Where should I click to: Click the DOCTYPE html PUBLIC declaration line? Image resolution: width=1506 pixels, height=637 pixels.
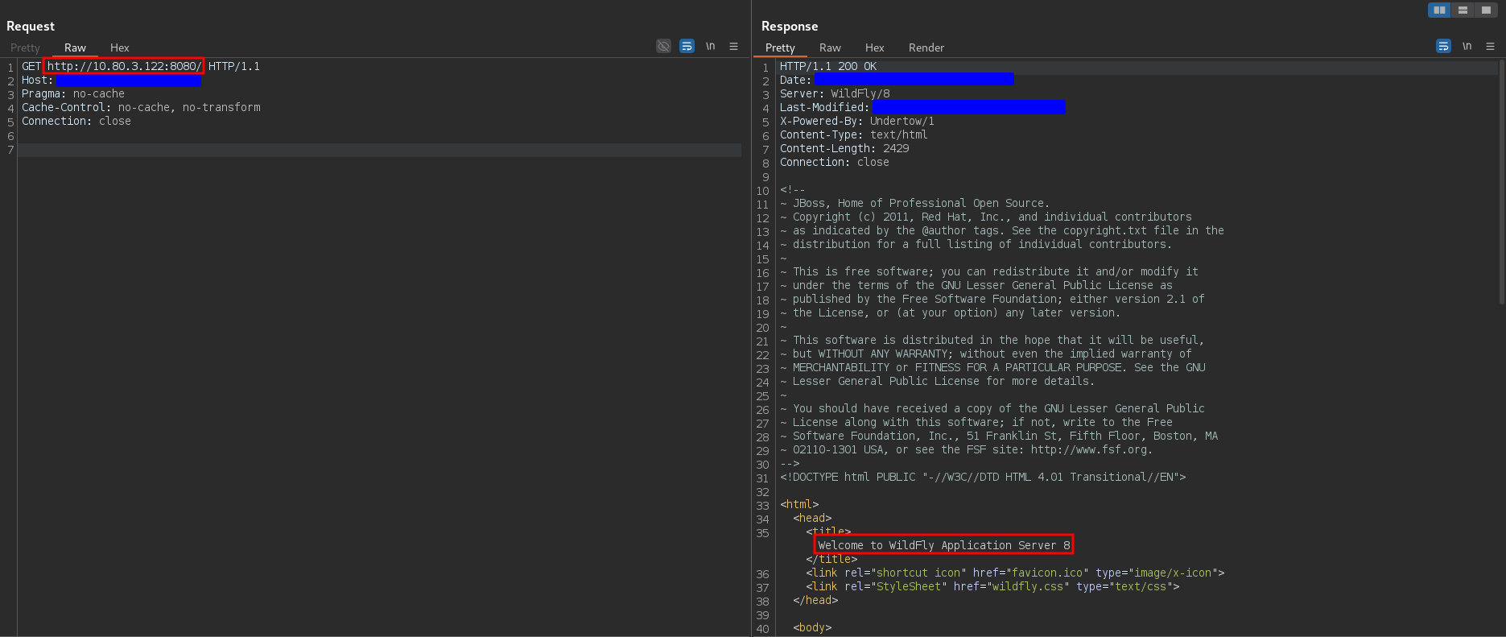pos(983,477)
